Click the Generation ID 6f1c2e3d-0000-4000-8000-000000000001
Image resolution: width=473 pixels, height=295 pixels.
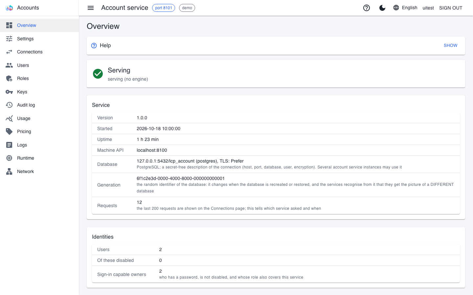click(x=181, y=178)
